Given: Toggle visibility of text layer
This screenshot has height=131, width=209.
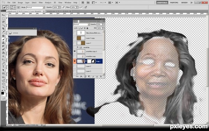Looking at the screenshot, I should click(x=75, y=33).
